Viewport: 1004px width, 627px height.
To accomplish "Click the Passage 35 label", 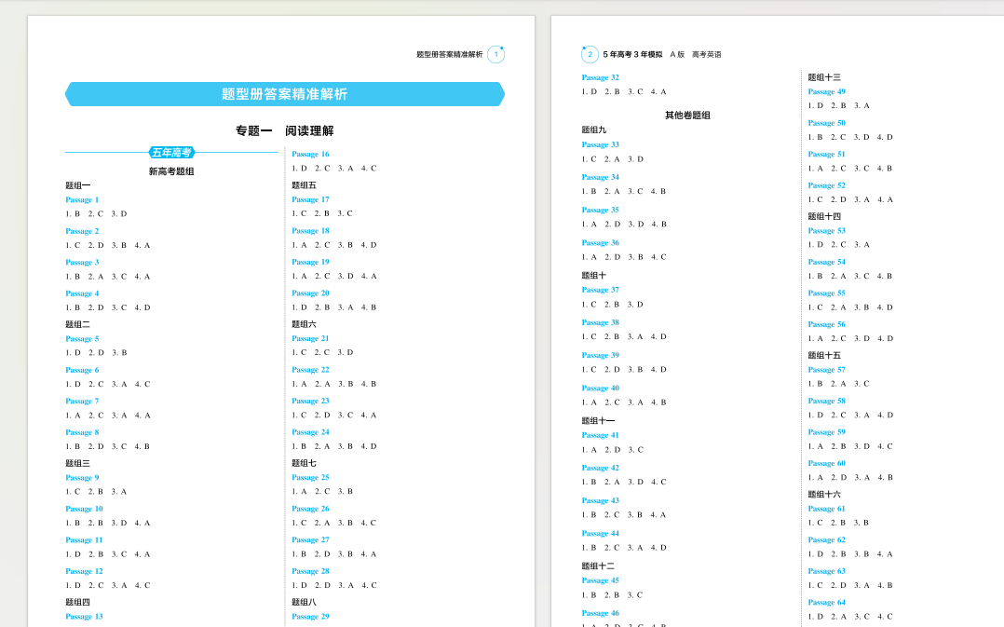I will (x=600, y=210).
